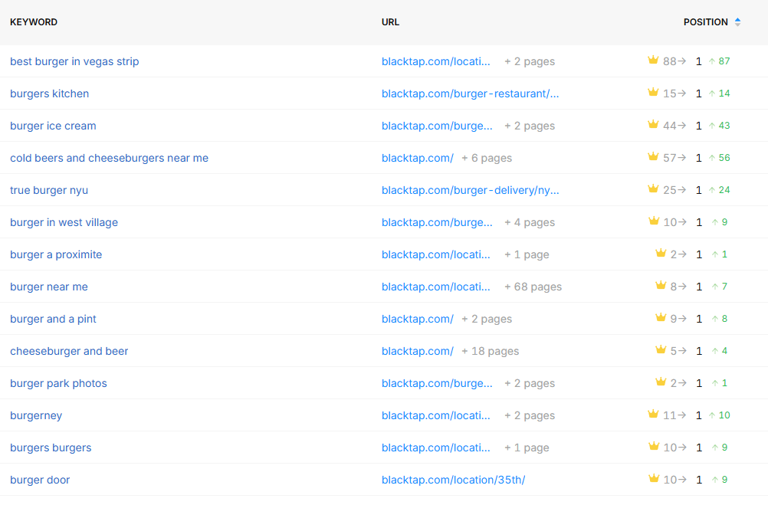Open keyword 'burger and a pint'
The height and width of the screenshot is (505, 768).
[53, 319]
